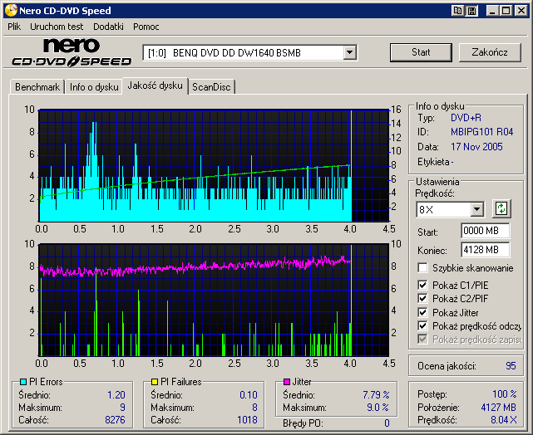Click the Jitter maximum 9.0 %

click(x=378, y=408)
